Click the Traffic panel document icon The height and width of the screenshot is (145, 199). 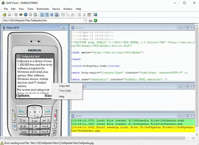pyautogui.click(x=73, y=116)
